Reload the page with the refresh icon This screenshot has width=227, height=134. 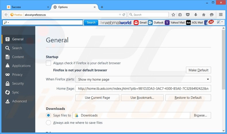pyautogui.click(x=124, y=15)
